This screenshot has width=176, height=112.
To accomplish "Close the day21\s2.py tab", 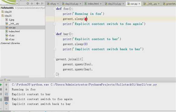I will [x=123, y=4].
